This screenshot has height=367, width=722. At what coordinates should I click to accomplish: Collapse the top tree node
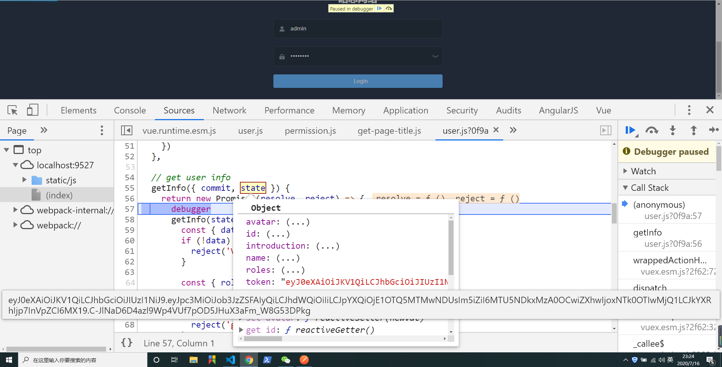tap(6, 150)
